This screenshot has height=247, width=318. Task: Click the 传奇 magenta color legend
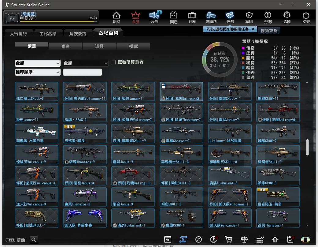click(243, 48)
